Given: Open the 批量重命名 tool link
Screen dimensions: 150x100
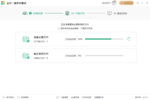Looking at the screenshot, I should (99, 97).
